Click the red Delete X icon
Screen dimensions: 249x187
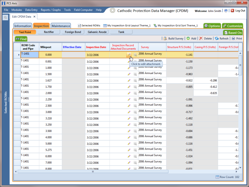[201, 38]
